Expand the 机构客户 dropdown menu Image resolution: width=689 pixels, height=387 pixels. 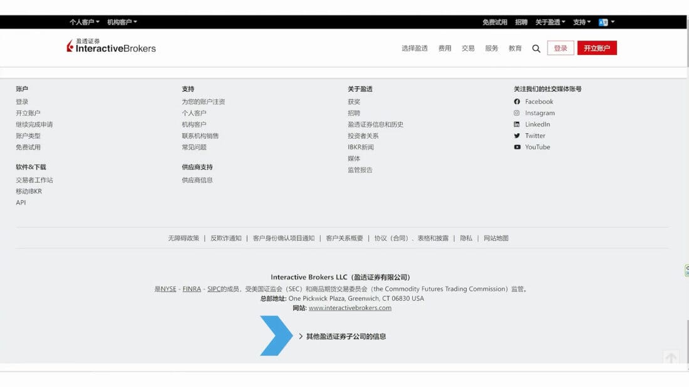pos(122,23)
